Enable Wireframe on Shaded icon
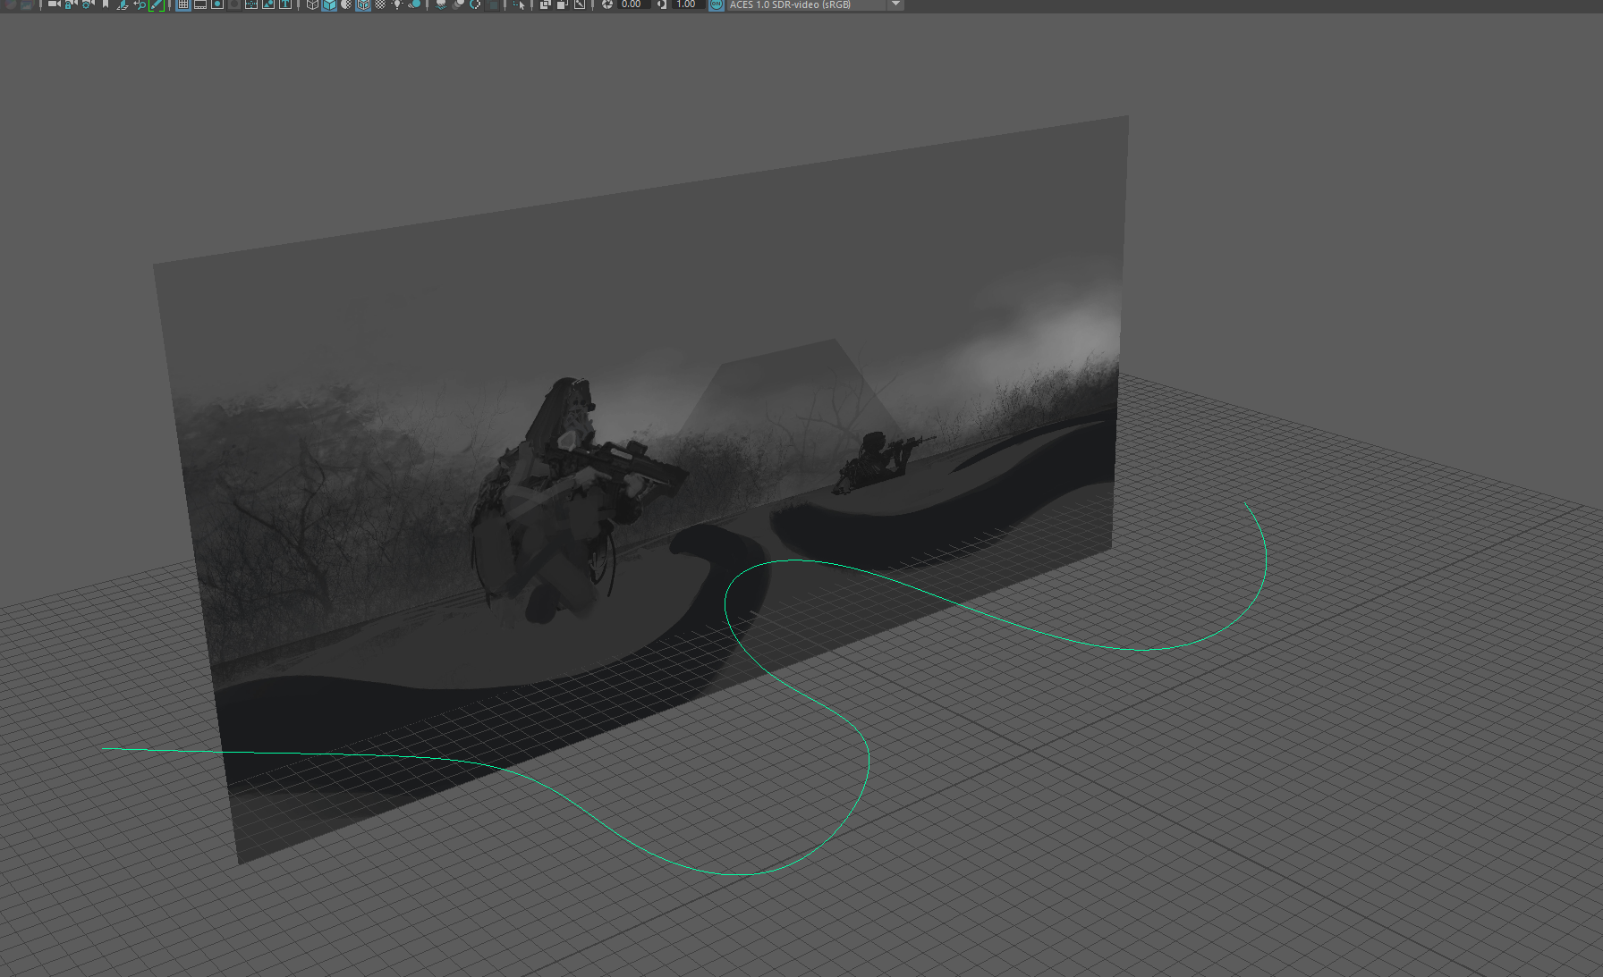The height and width of the screenshot is (977, 1603). [363, 4]
